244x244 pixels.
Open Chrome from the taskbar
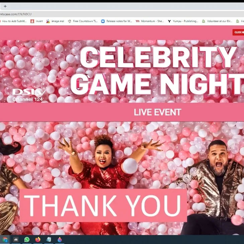point(5,240)
